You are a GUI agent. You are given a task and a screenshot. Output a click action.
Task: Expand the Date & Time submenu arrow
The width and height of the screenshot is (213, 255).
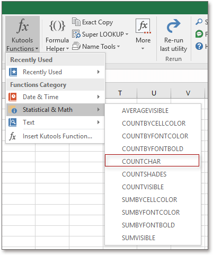(99, 97)
